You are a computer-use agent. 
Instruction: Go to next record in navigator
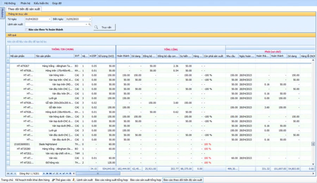[x=44, y=173]
